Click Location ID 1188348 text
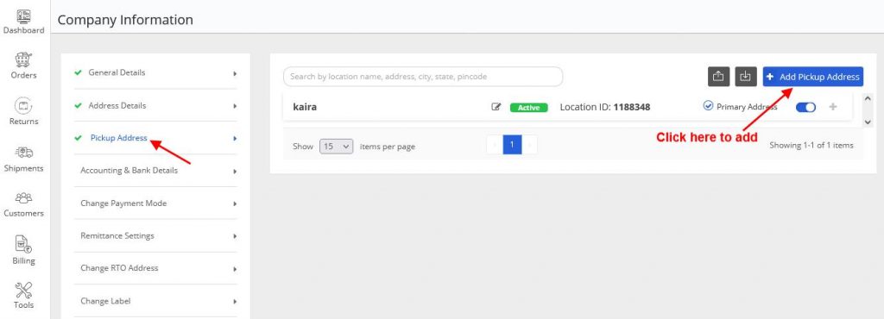The image size is (884, 319). (605, 107)
